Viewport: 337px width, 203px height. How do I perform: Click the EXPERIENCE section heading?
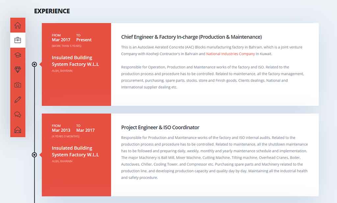pyautogui.click(x=52, y=11)
